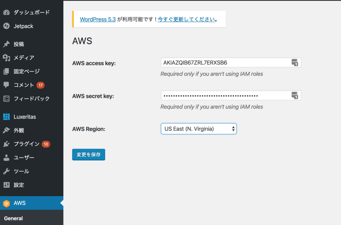
Task: Open the フィードバック menu item
Action: click(x=32, y=99)
